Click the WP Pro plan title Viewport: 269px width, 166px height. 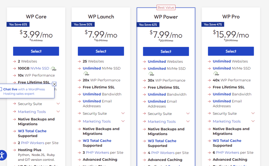231,17
